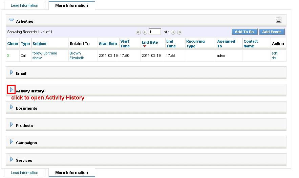Screen dimensions: 299x178
Task: Expand the Email section
Action: [12, 72]
